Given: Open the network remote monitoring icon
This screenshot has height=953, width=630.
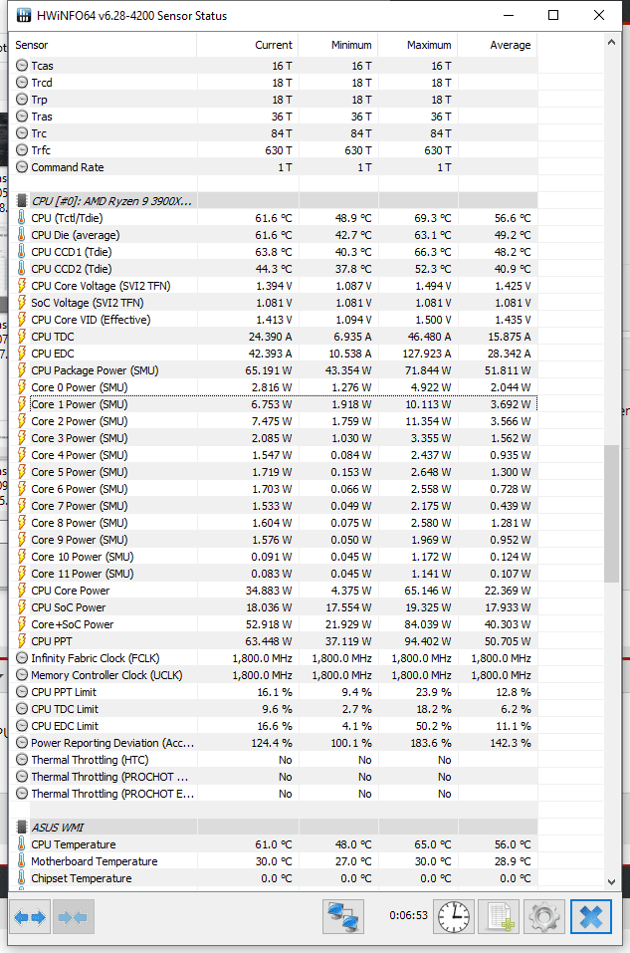Looking at the screenshot, I should (x=343, y=916).
